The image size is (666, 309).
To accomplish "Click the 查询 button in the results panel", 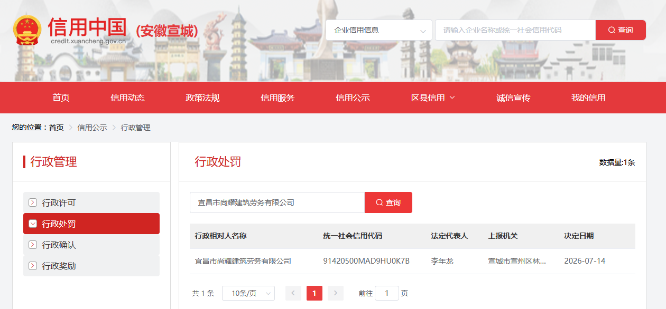I will [x=388, y=202].
